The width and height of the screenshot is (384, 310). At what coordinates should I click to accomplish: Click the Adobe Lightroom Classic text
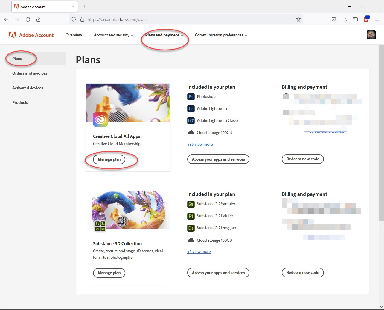(x=218, y=121)
